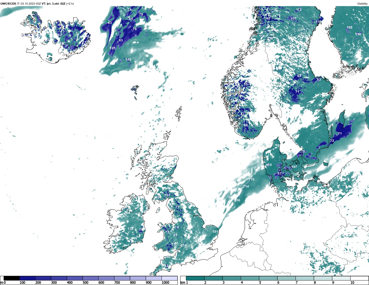Click the 'm' unit label on legend
Screen dimensions: 369x285
[2, 283]
